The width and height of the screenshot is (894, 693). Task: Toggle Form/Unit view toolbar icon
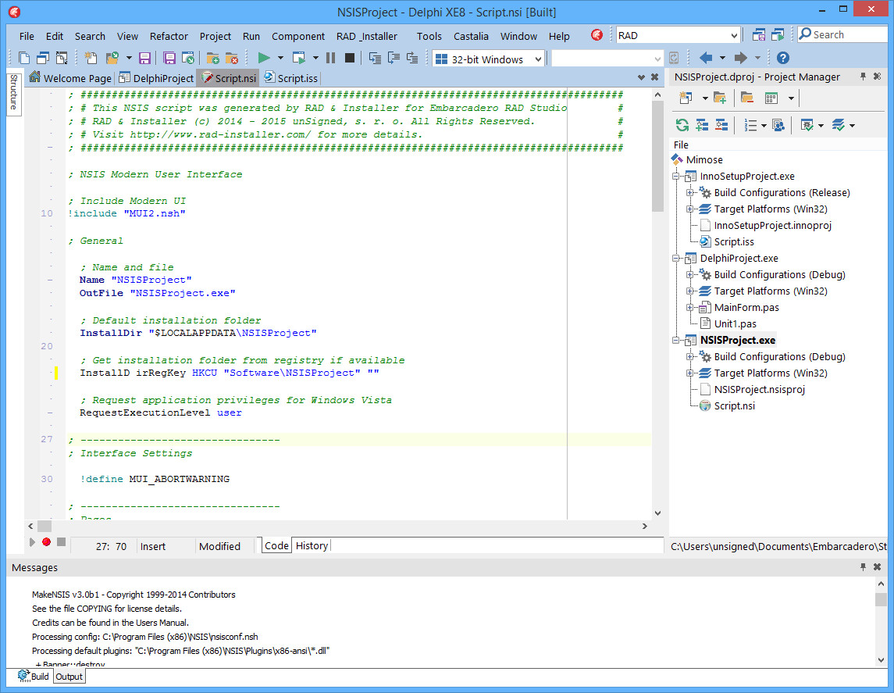[x=62, y=58]
